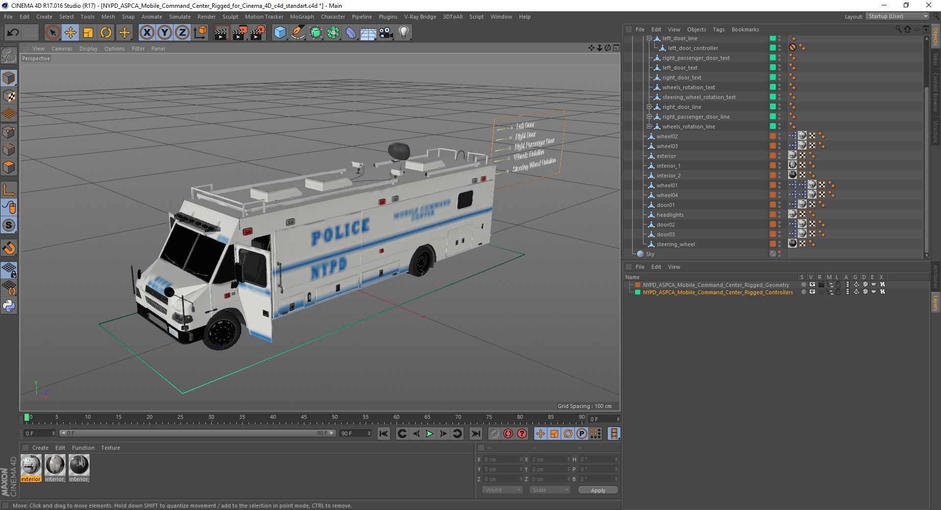Click the Subdivision Surface generator icon
The image size is (941, 510).
[x=316, y=33]
